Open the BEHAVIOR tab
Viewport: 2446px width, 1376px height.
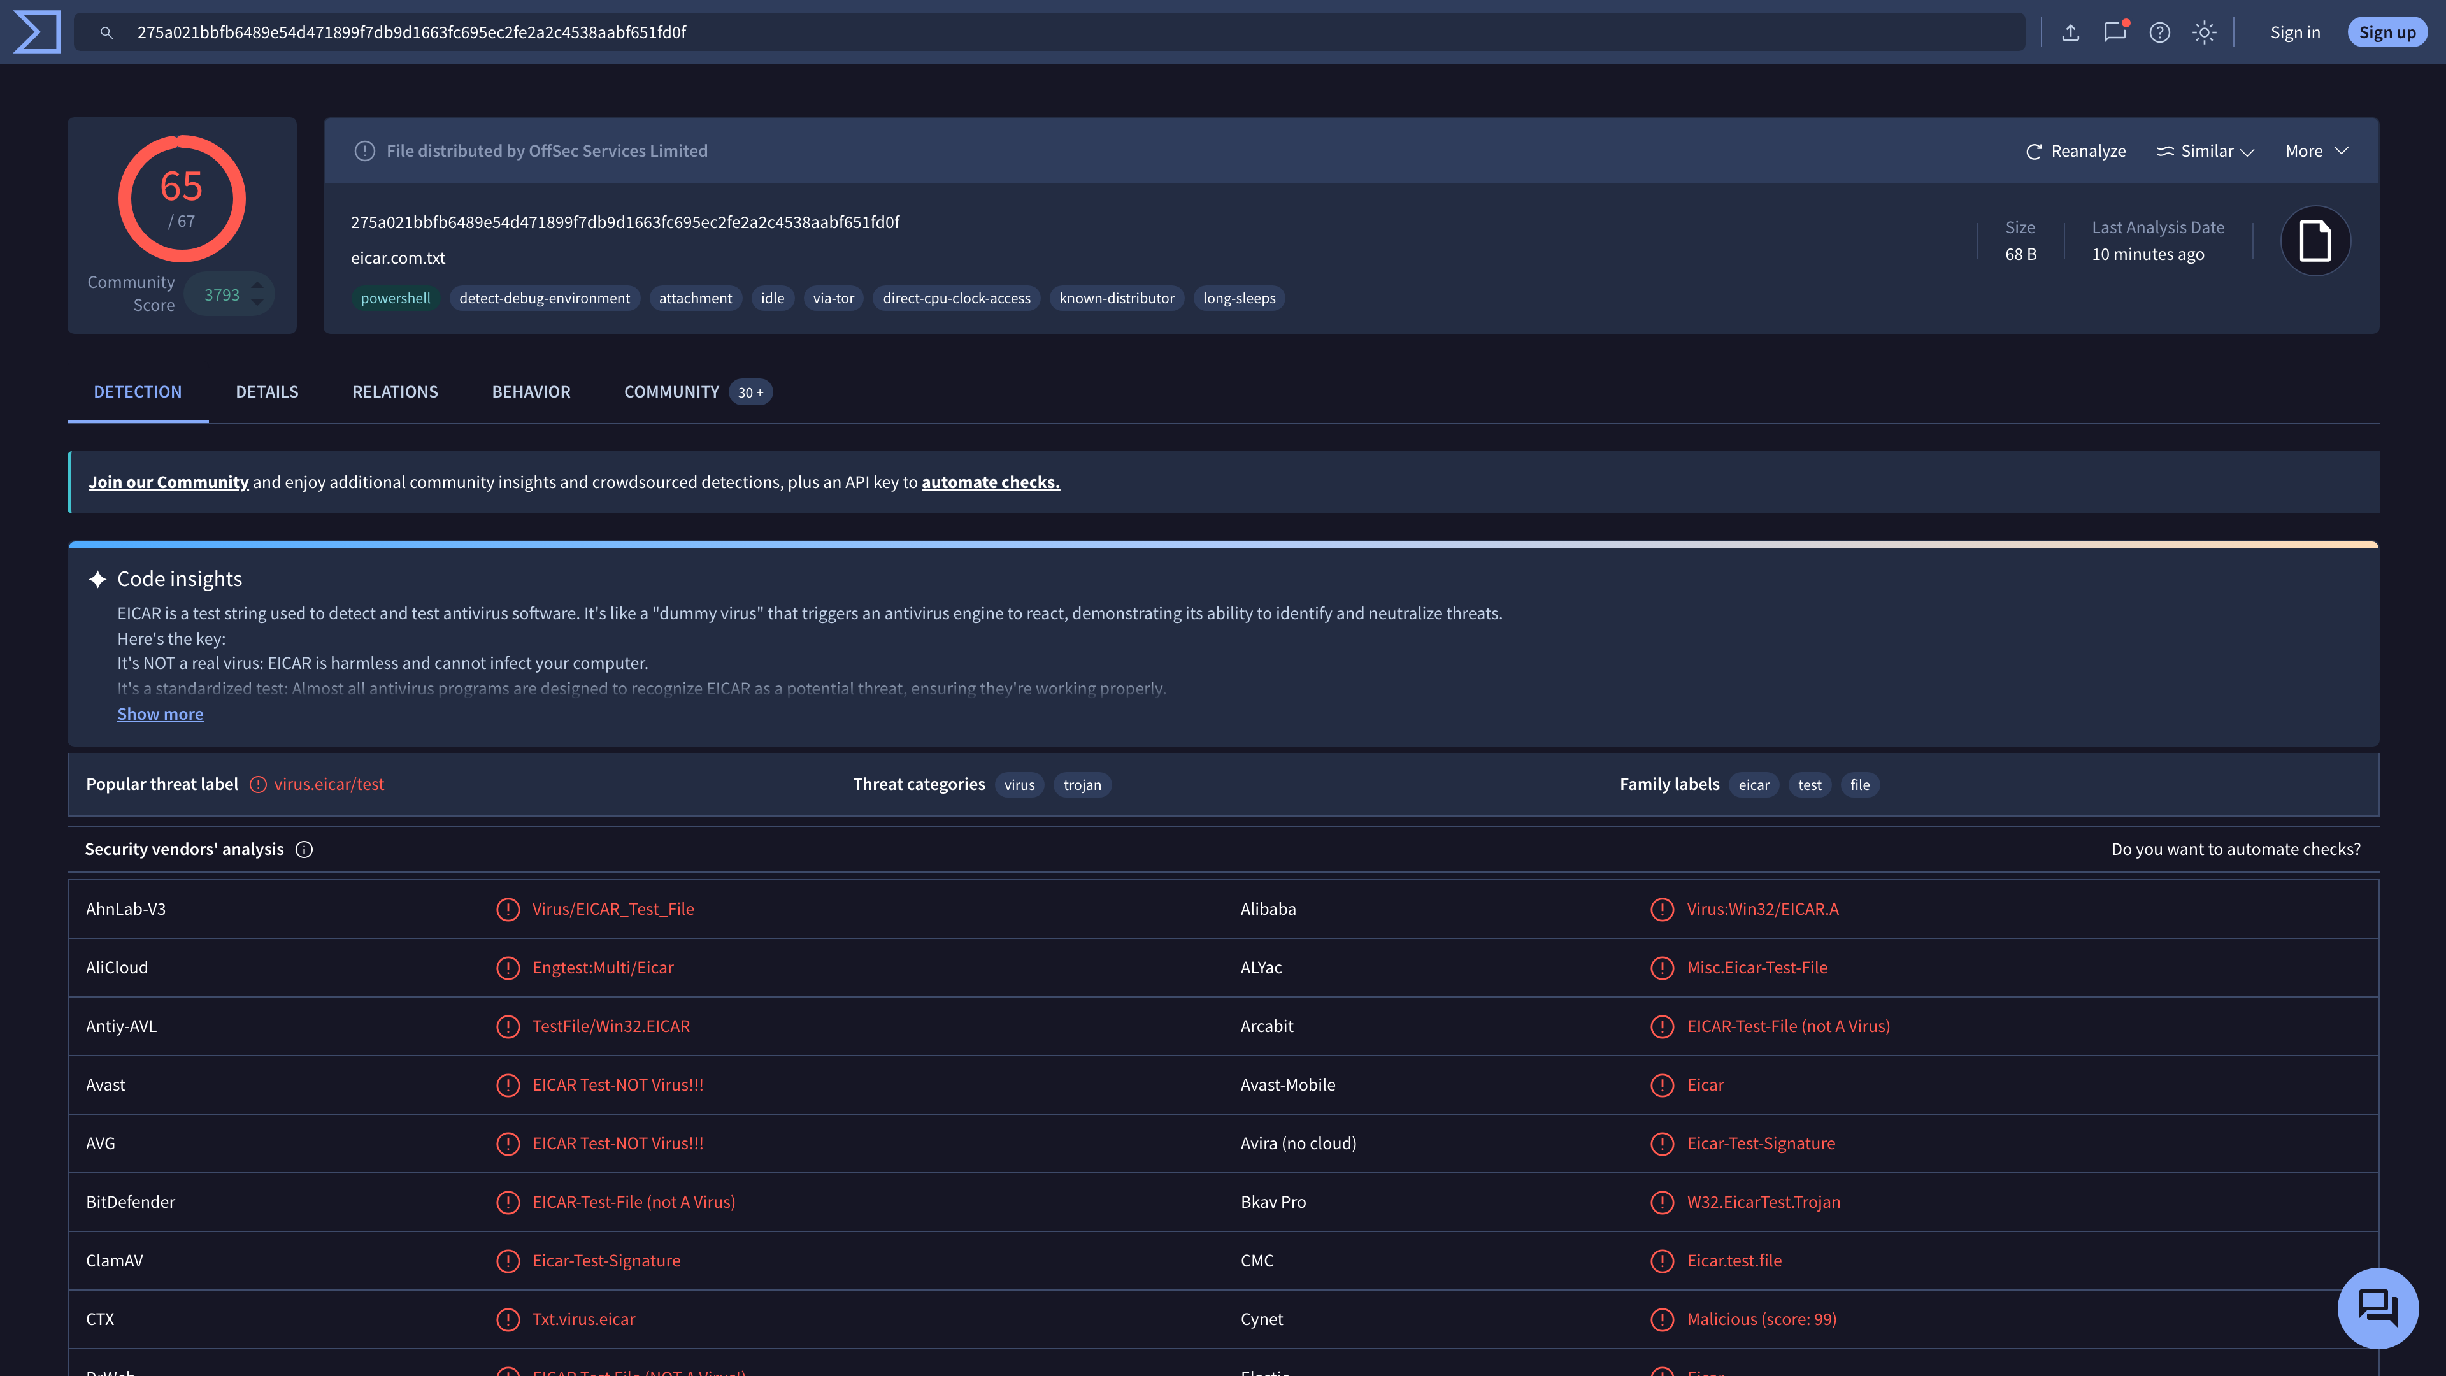tap(531, 392)
